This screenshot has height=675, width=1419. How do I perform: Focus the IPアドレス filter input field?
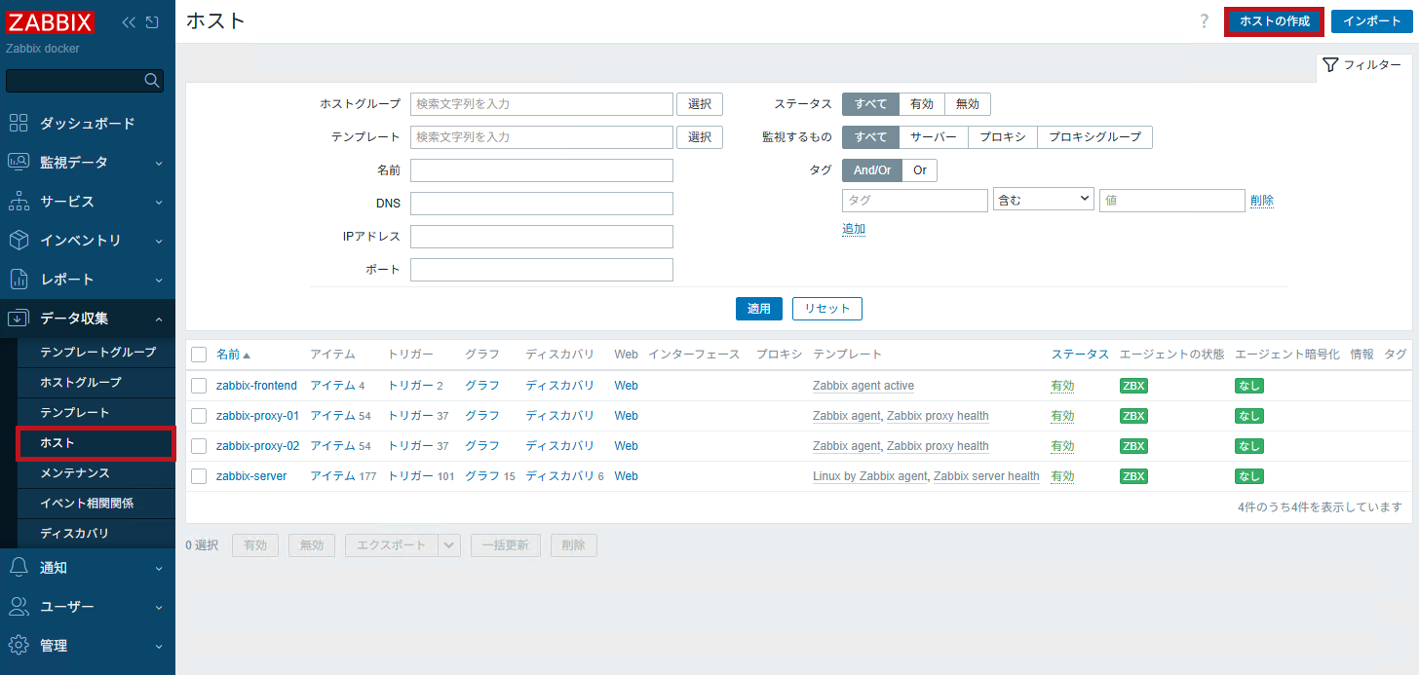coord(542,237)
